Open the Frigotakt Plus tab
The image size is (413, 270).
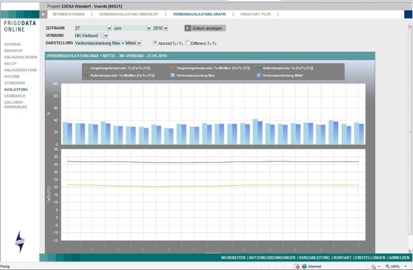[x=255, y=14]
